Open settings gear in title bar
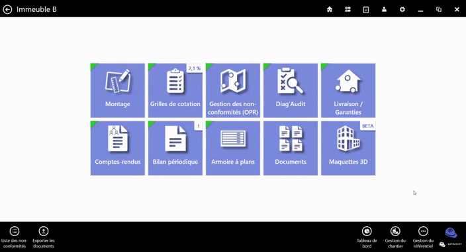 tap(402, 9)
